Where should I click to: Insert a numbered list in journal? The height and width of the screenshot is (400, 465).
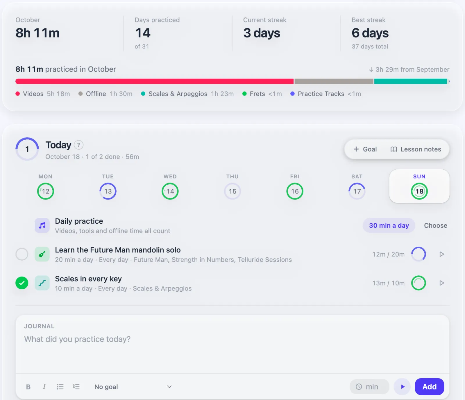[76, 387]
